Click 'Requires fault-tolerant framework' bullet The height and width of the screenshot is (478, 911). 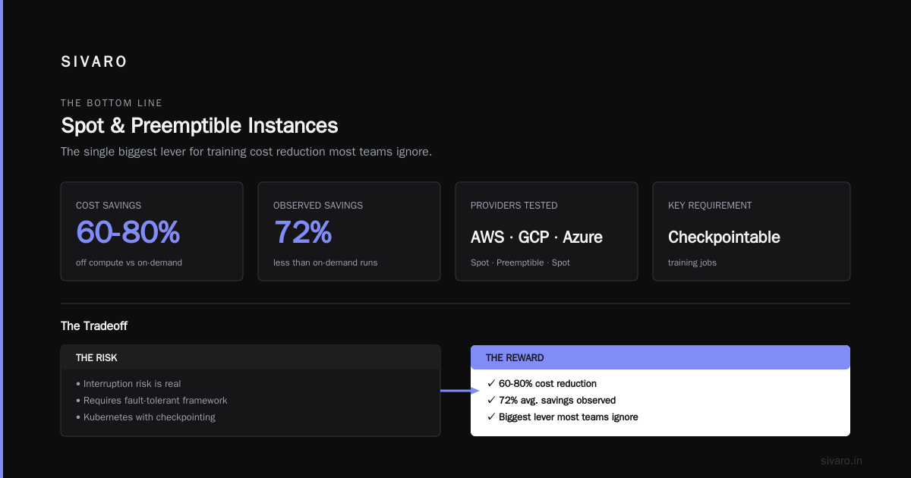pyautogui.click(x=152, y=401)
